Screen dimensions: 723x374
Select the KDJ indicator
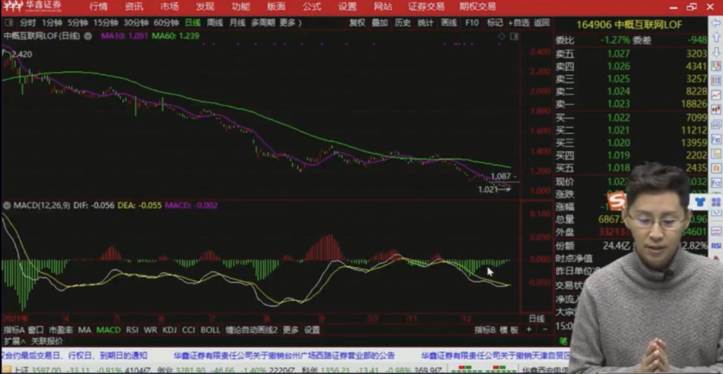pos(169,330)
